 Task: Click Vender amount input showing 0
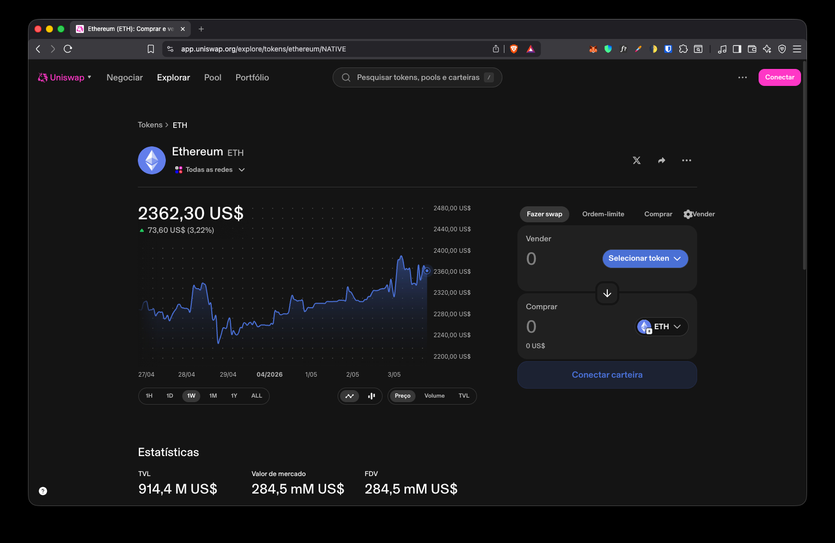531,259
